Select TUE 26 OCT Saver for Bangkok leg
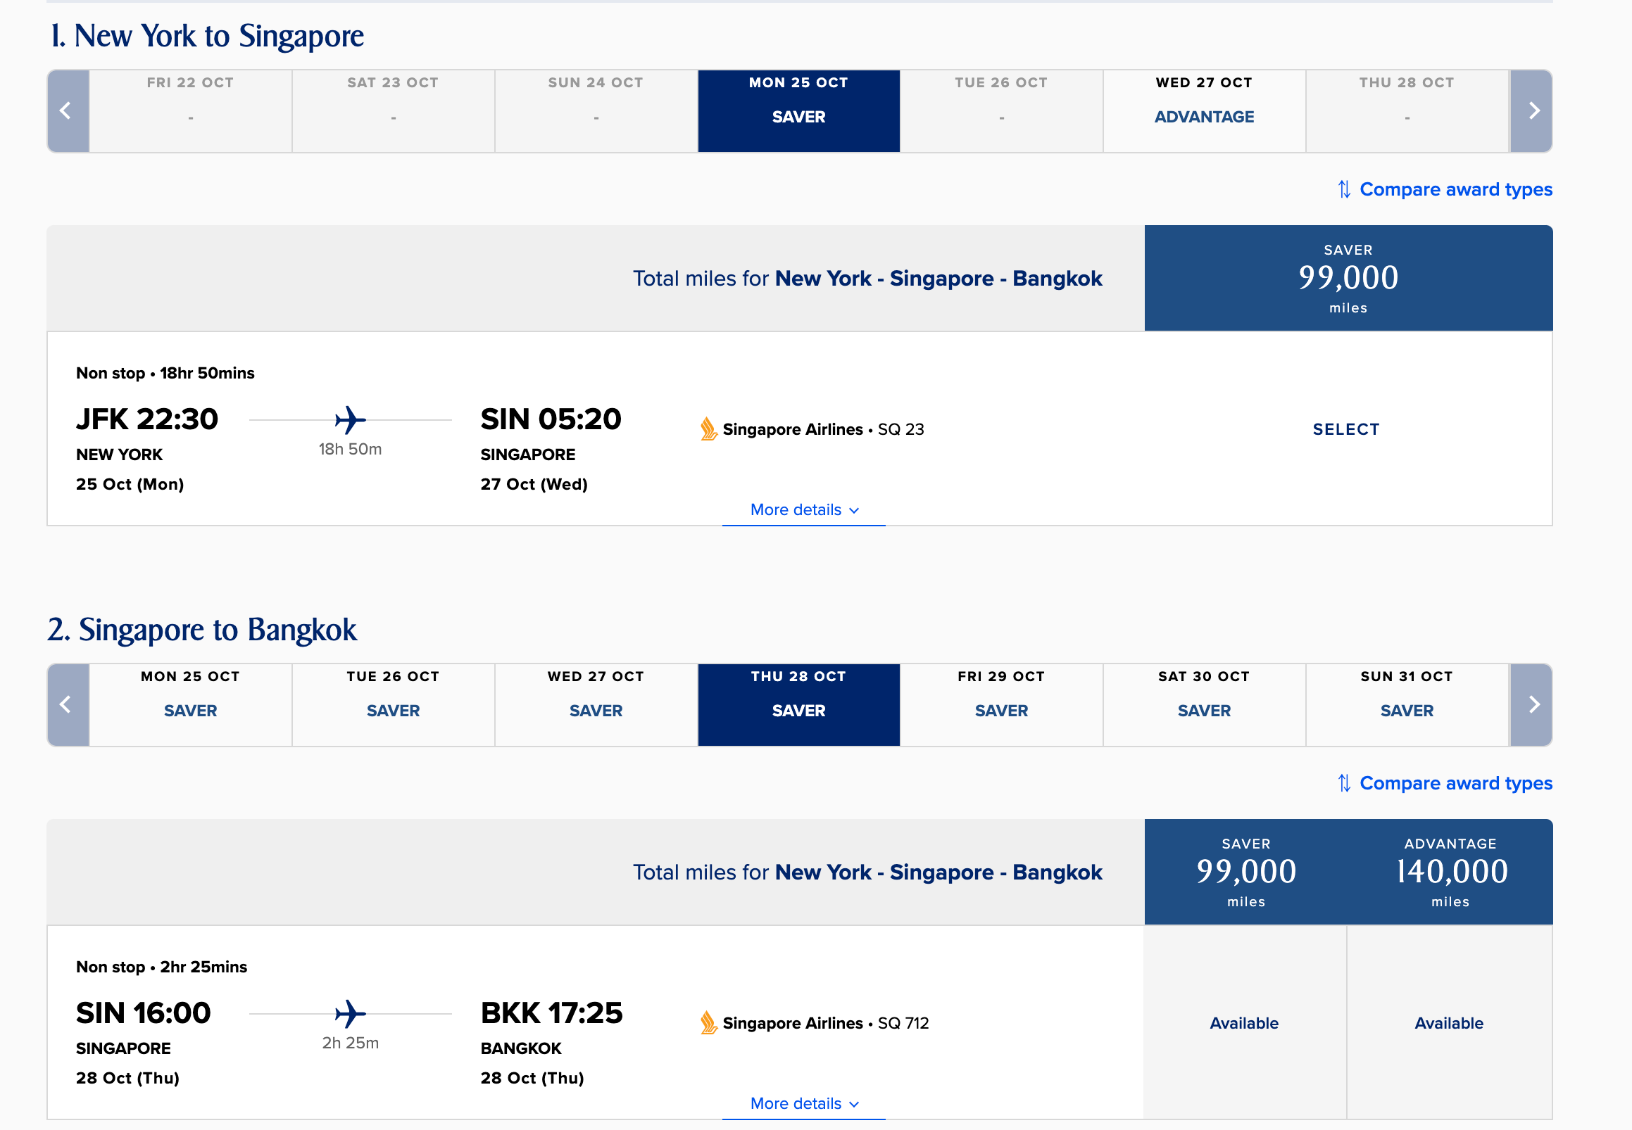This screenshot has height=1130, width=1632. tap(393, 704)
